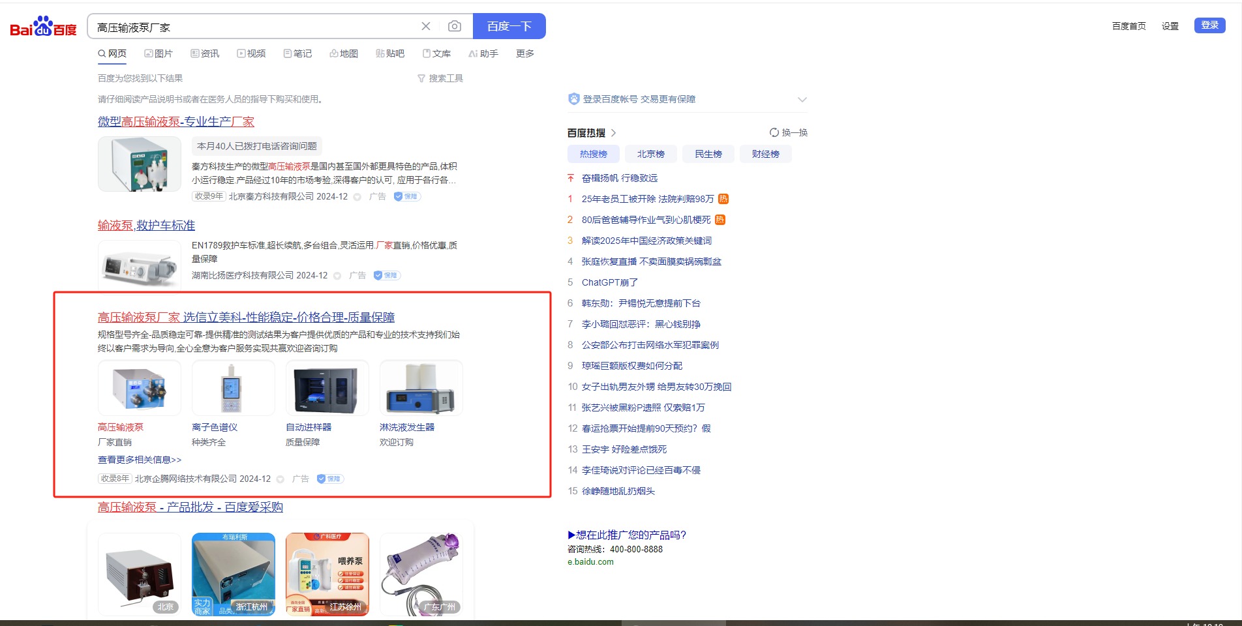This screenshot has width=1242, height=626.
Task: Switch to the 视频 tab
Action: (251, 53)
